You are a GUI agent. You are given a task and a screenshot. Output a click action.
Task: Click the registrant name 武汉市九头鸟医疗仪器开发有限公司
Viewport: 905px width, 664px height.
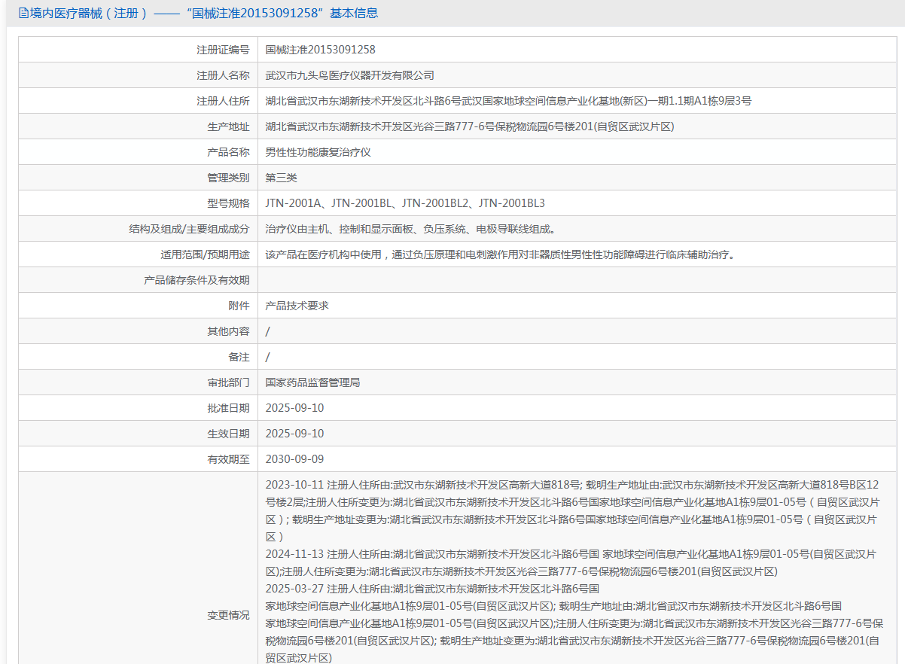349,75
